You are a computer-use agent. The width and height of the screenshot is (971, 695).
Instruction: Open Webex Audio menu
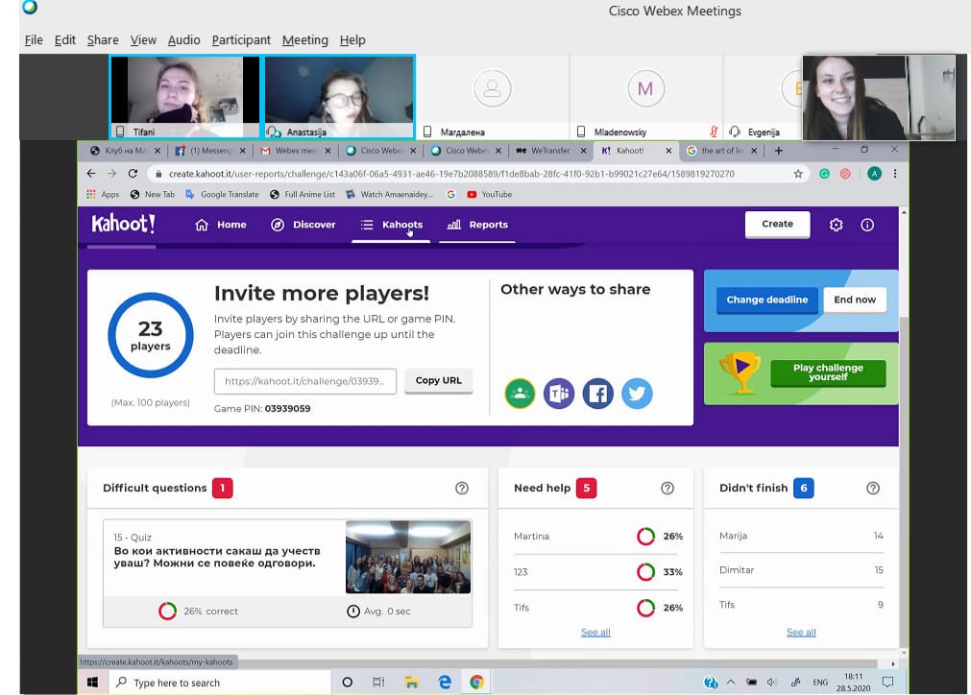click(x=183, y=40)
